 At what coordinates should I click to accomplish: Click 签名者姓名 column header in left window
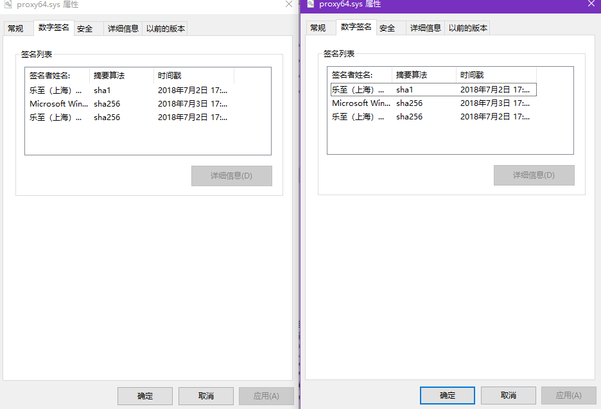click(58, 76)
